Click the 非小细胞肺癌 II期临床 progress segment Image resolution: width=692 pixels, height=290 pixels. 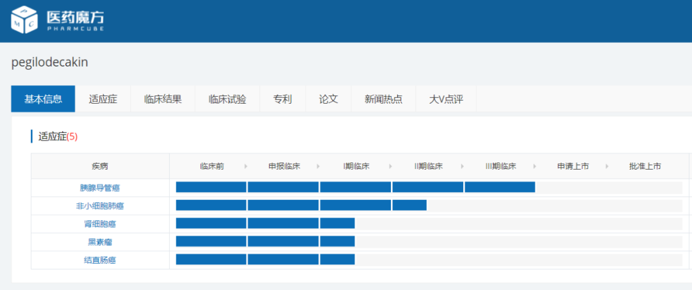[x=409, y=205]
